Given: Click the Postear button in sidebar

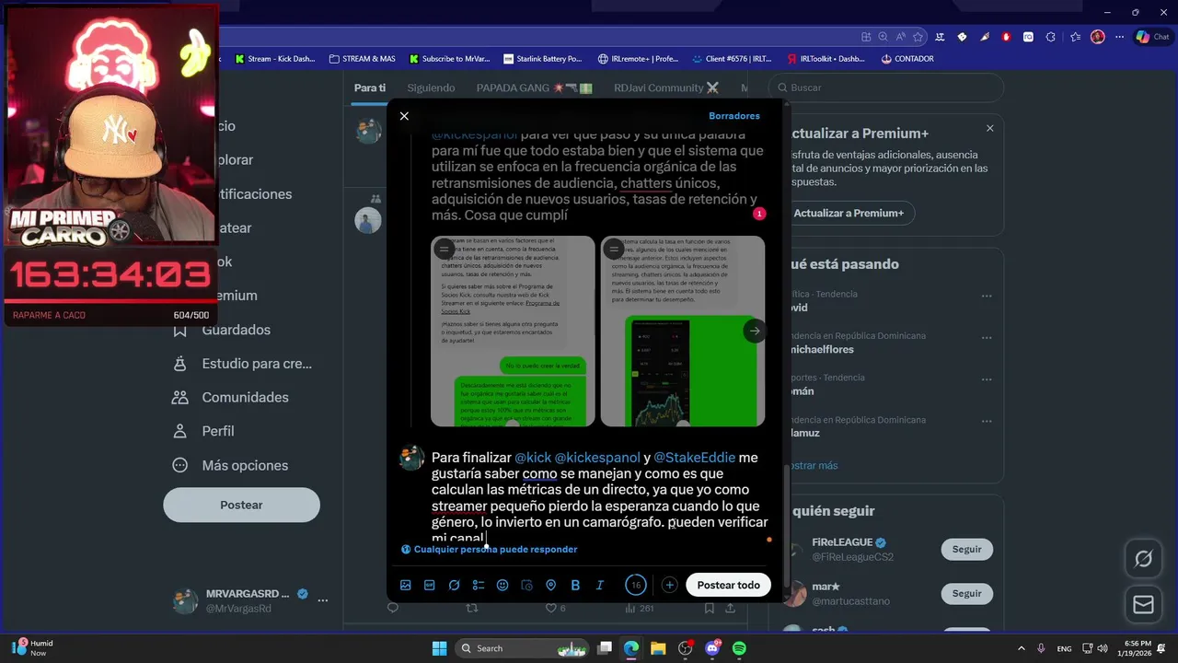Looking at the screenshot, I should point(241,505).
